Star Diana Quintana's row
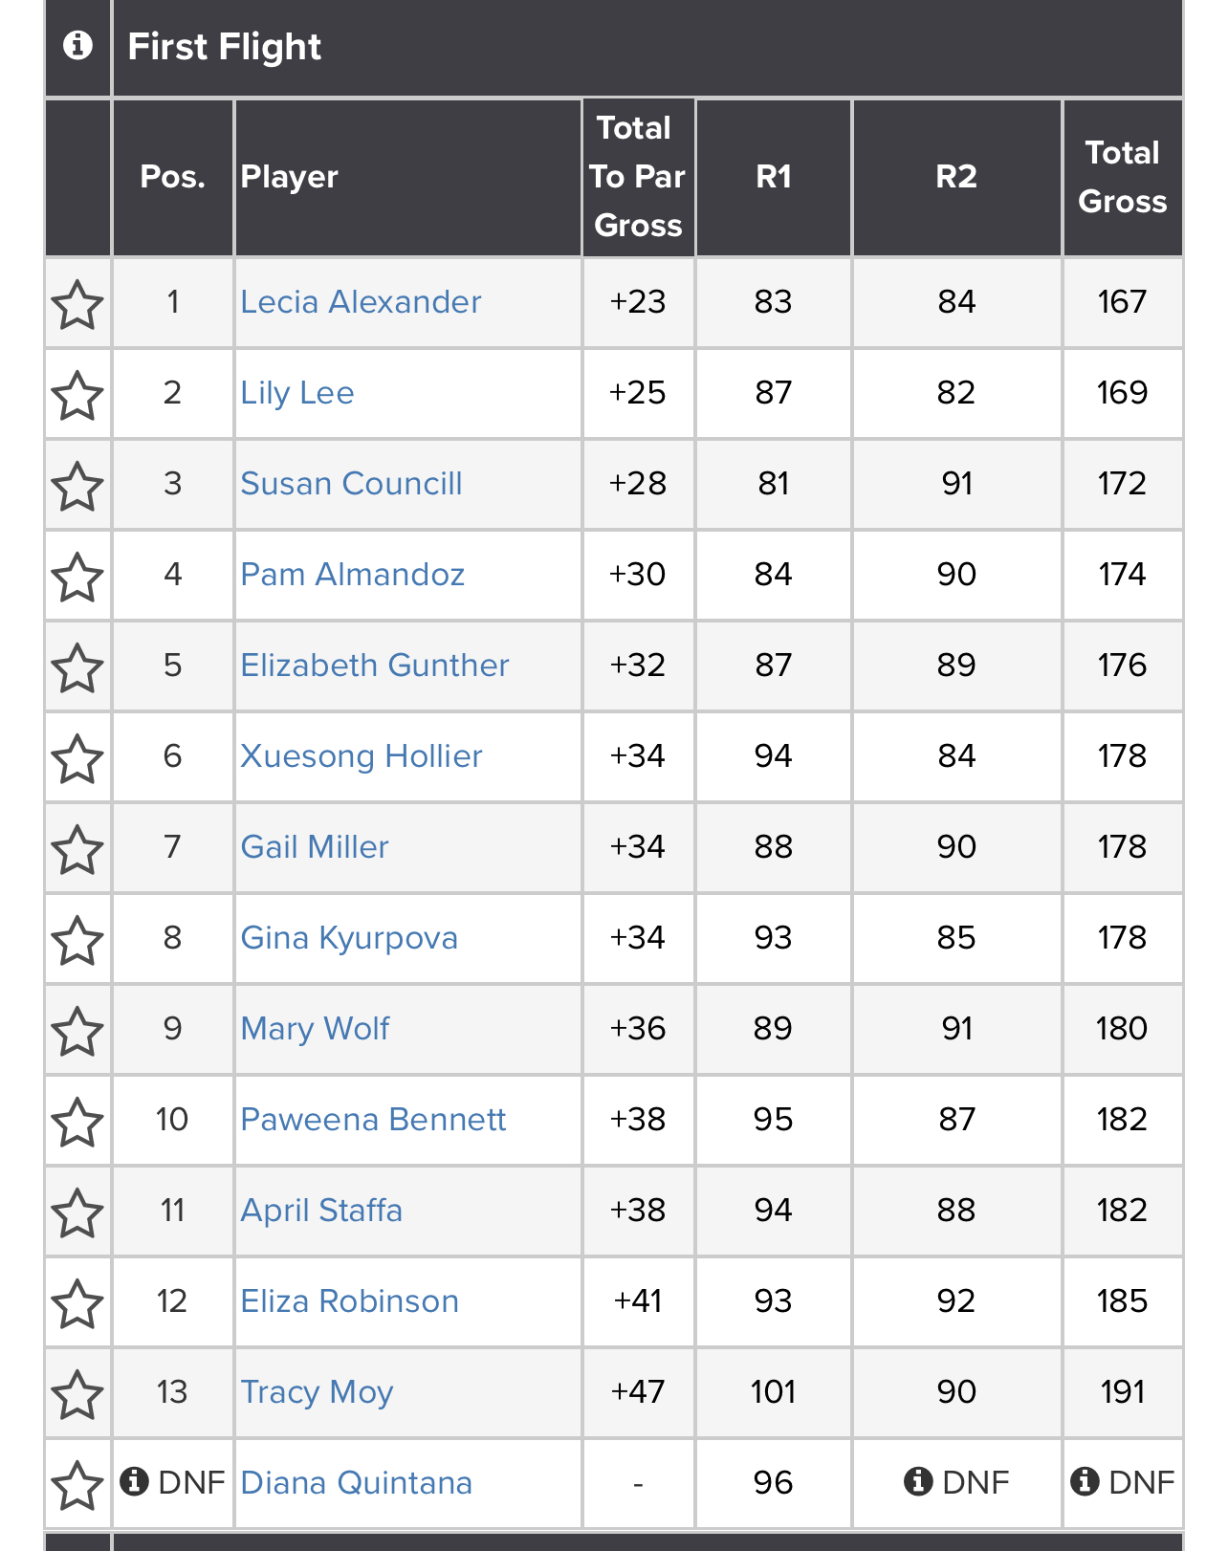This screenshot has height=1551, width=1228. tap(77, 1486)
